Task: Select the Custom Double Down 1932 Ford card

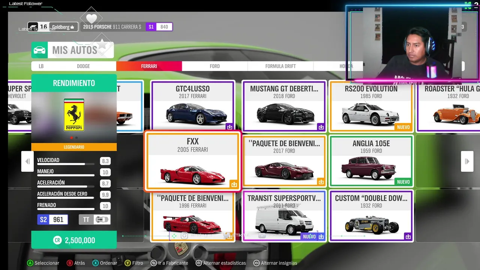Action: [371, 216]
